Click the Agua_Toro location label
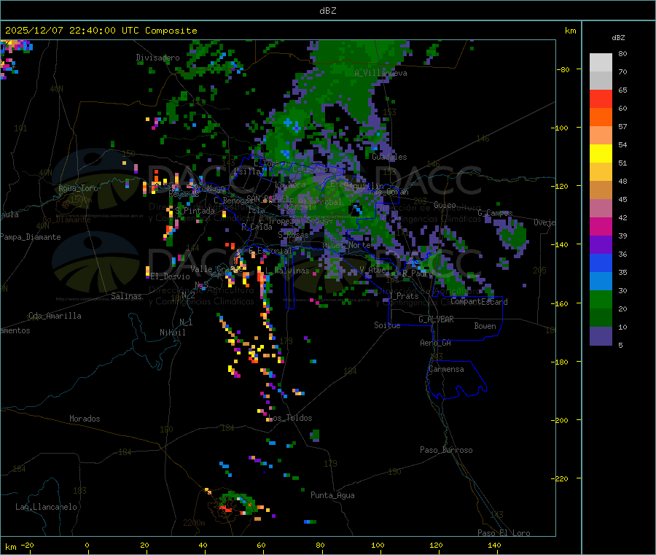The height and width of the screenshot is (555, 656). (78, 188)
